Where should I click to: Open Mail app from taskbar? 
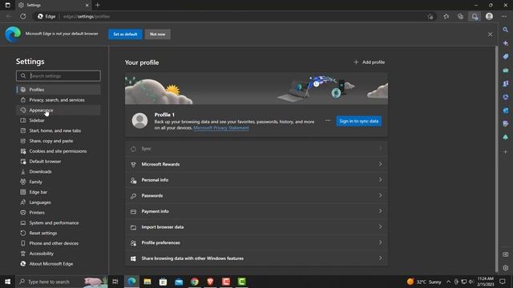click(179, 282)
